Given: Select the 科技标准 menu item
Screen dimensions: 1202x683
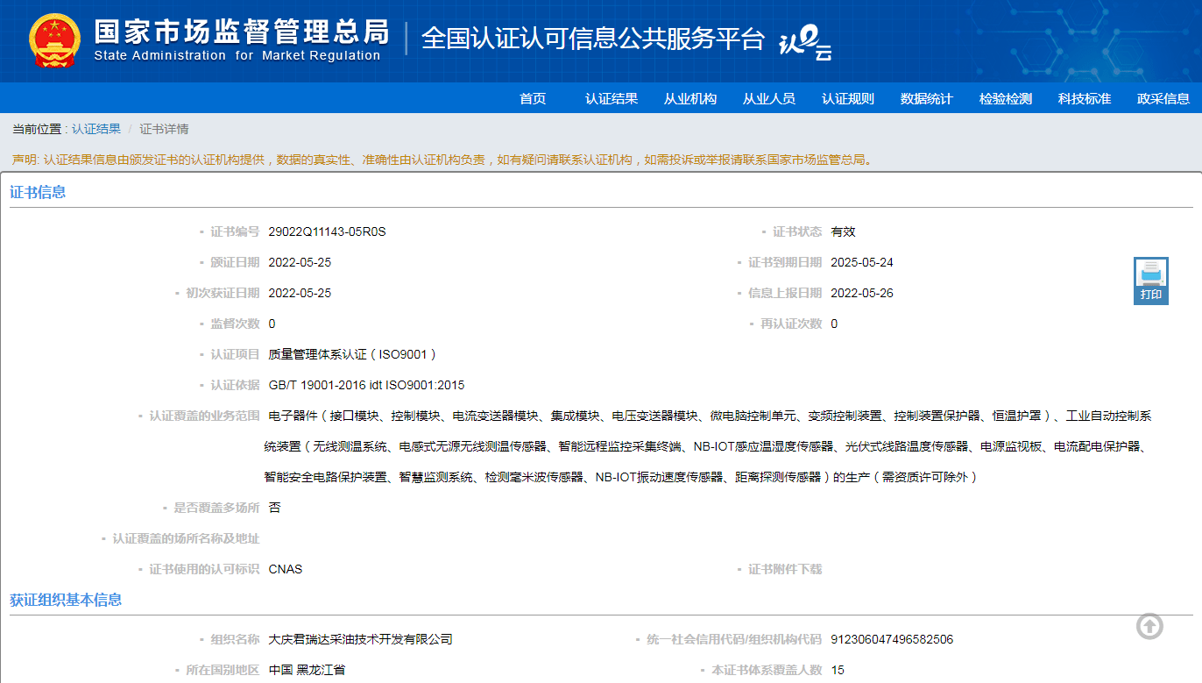Looking at the screenshot, I should pos(1085,99).
